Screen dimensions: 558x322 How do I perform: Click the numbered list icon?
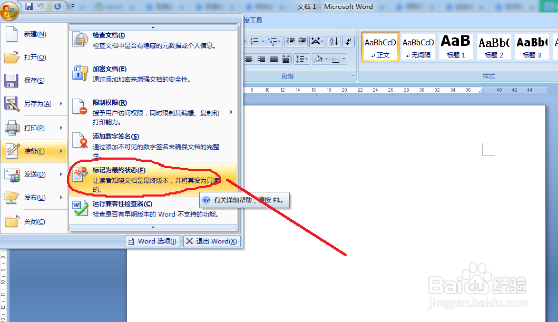pos(254,42)
